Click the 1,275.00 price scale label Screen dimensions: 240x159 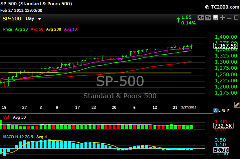click(x=226, y=68)
